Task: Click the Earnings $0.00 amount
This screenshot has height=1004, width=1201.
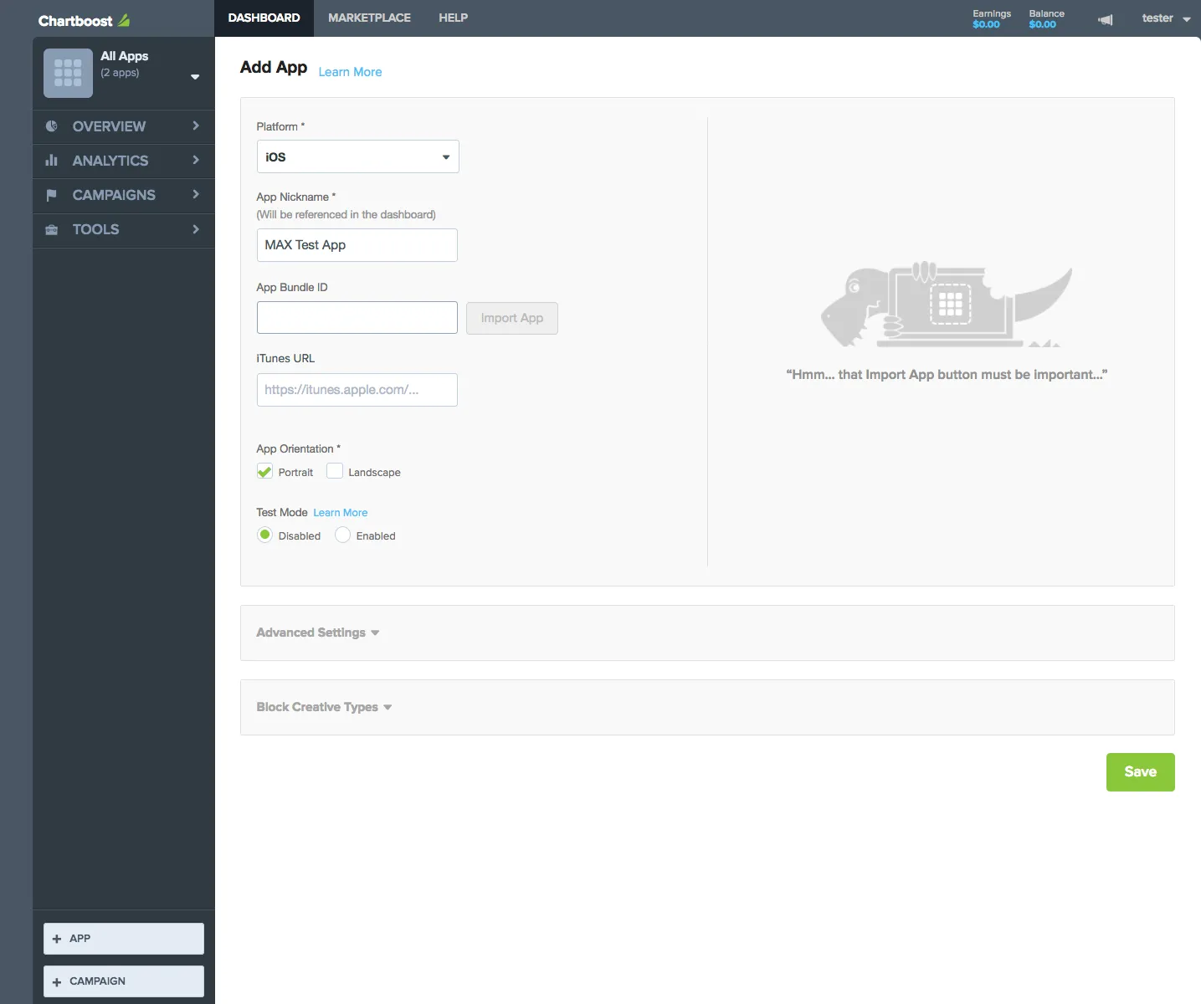Action: coord(986,24)
